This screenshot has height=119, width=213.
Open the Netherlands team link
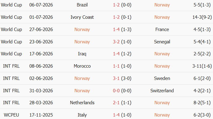(x=82, y=103)
